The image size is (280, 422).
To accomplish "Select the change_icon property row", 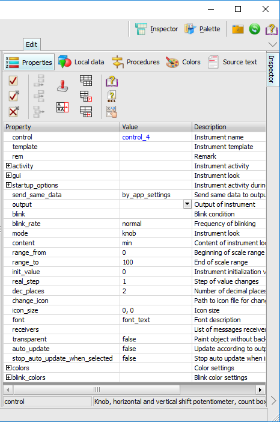I will coord(135,301).
